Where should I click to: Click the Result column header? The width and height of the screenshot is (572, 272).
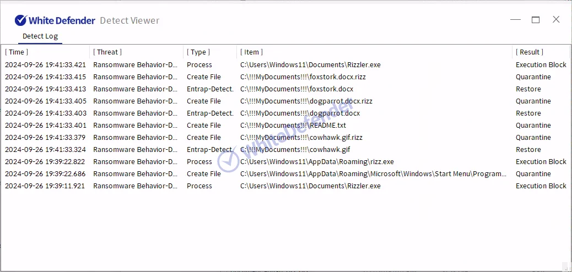pyautogui.click(x=529, y=52)
